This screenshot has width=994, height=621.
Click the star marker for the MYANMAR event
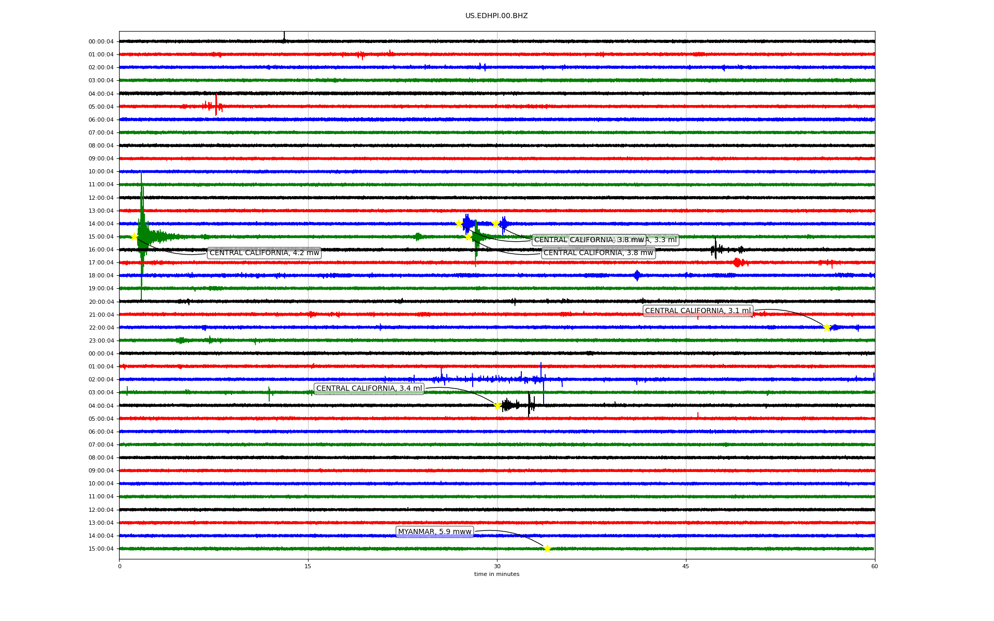[x=547, y=549]
